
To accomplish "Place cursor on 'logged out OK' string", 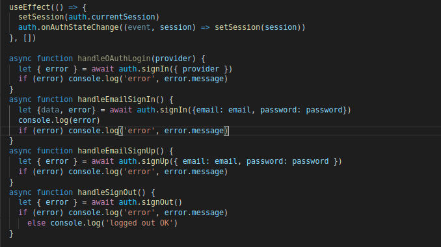I will tap(139, 223).
